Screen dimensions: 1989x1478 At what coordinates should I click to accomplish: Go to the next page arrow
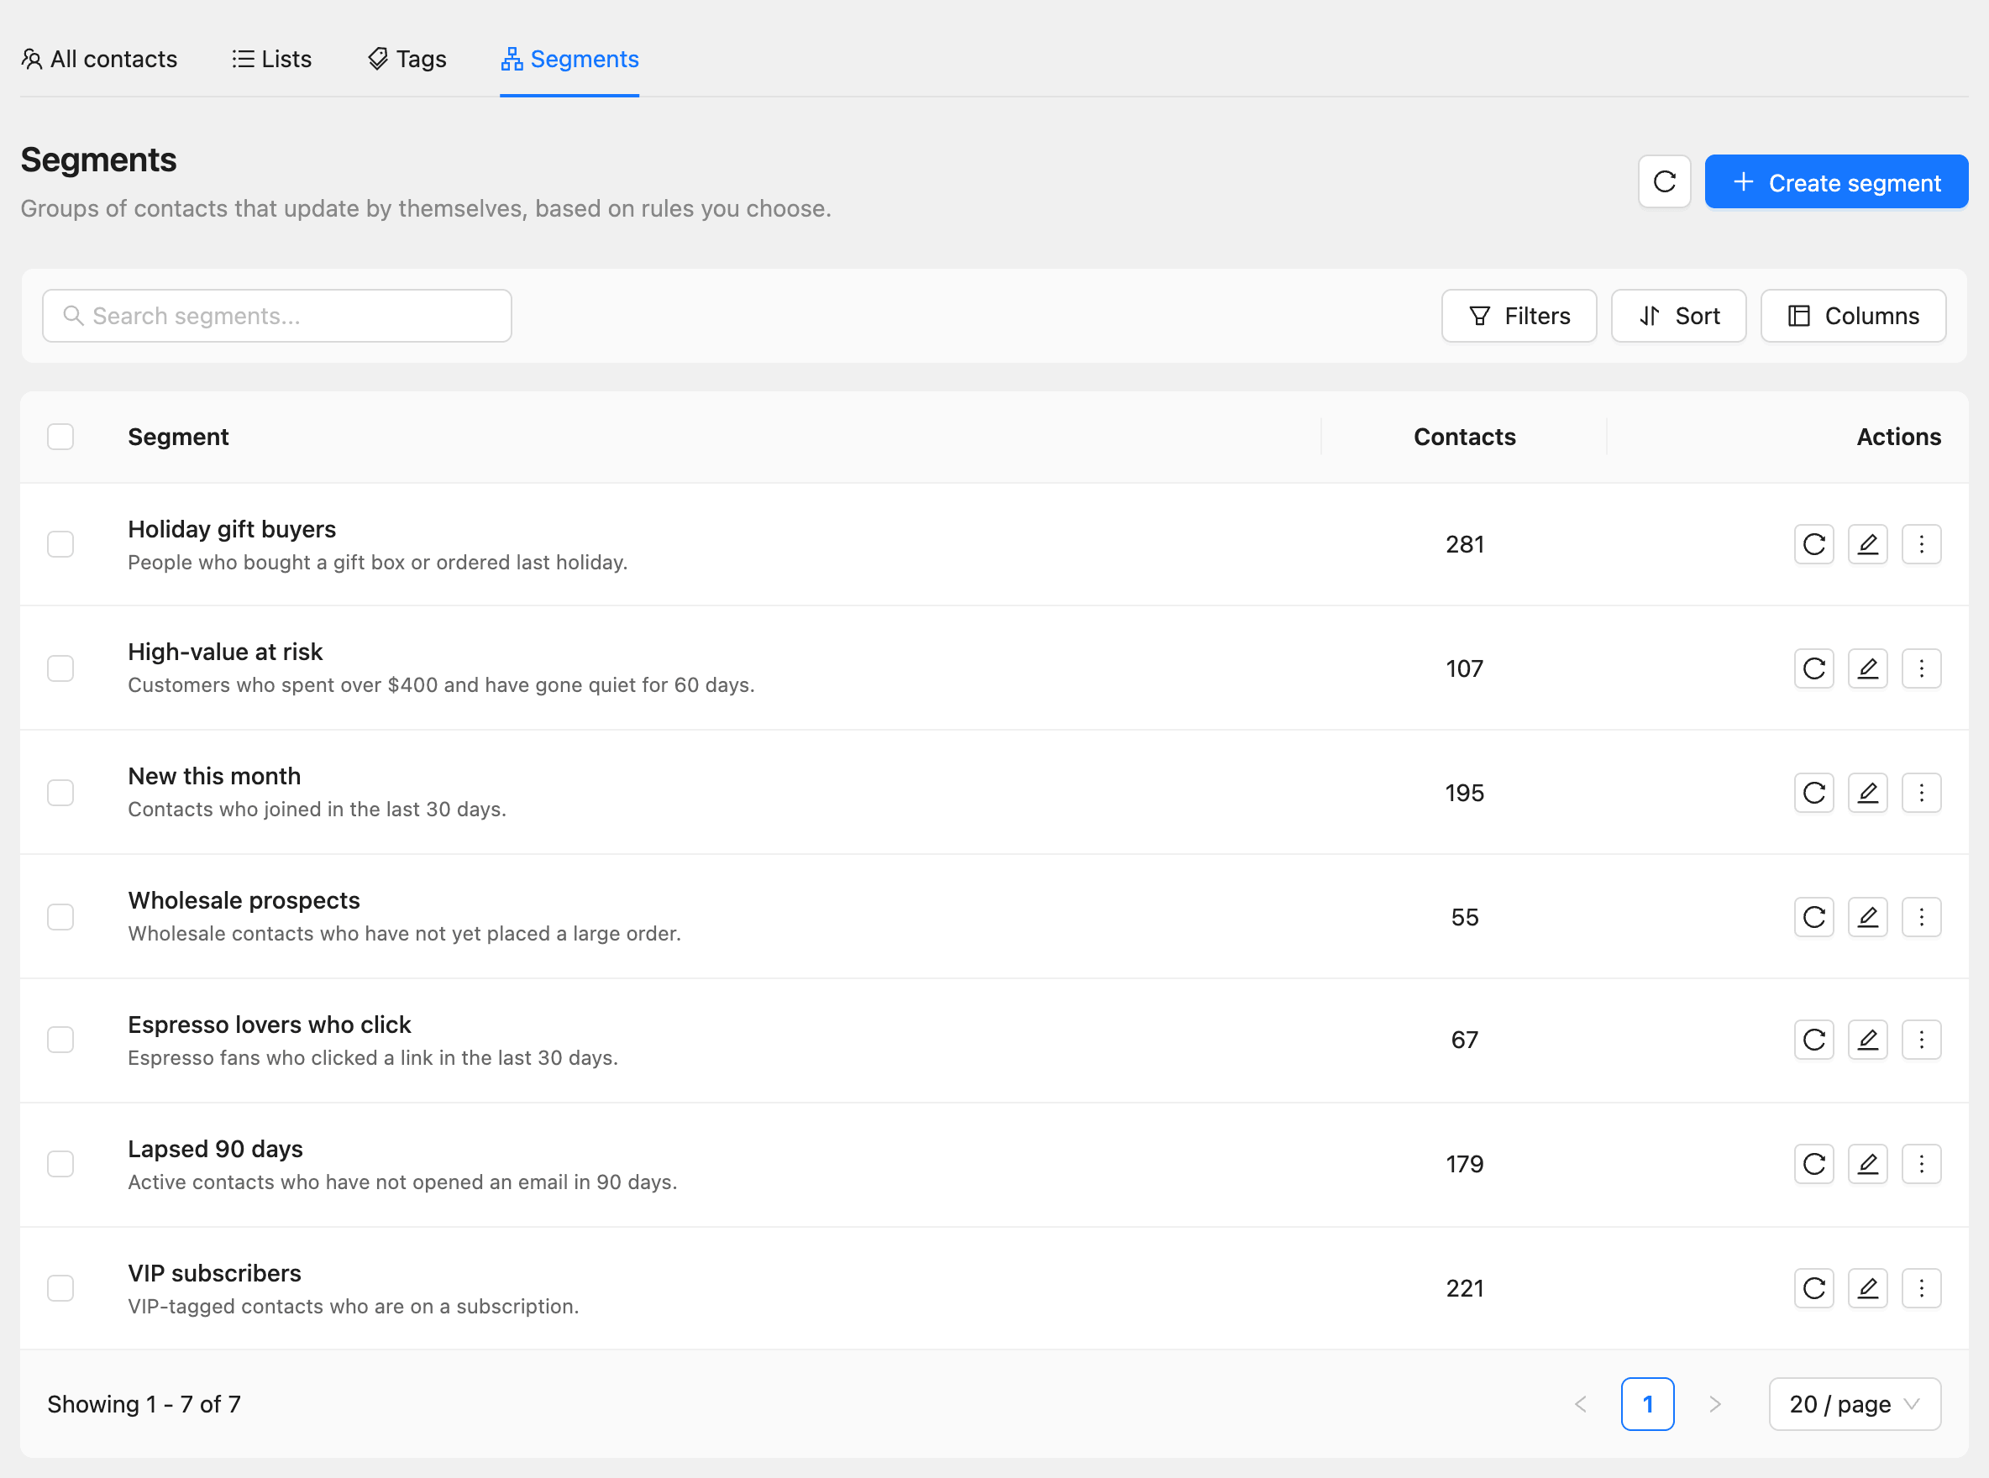click(x=1713, y=1404)
